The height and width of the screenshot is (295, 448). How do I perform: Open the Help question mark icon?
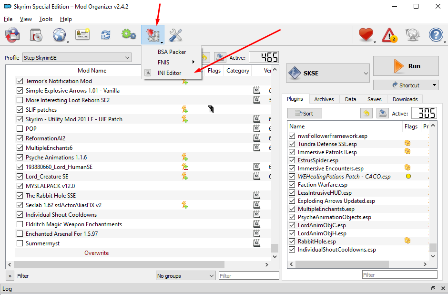[436, 35]
